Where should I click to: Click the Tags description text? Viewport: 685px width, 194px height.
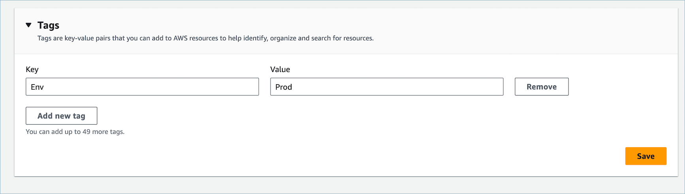point(205,38)
